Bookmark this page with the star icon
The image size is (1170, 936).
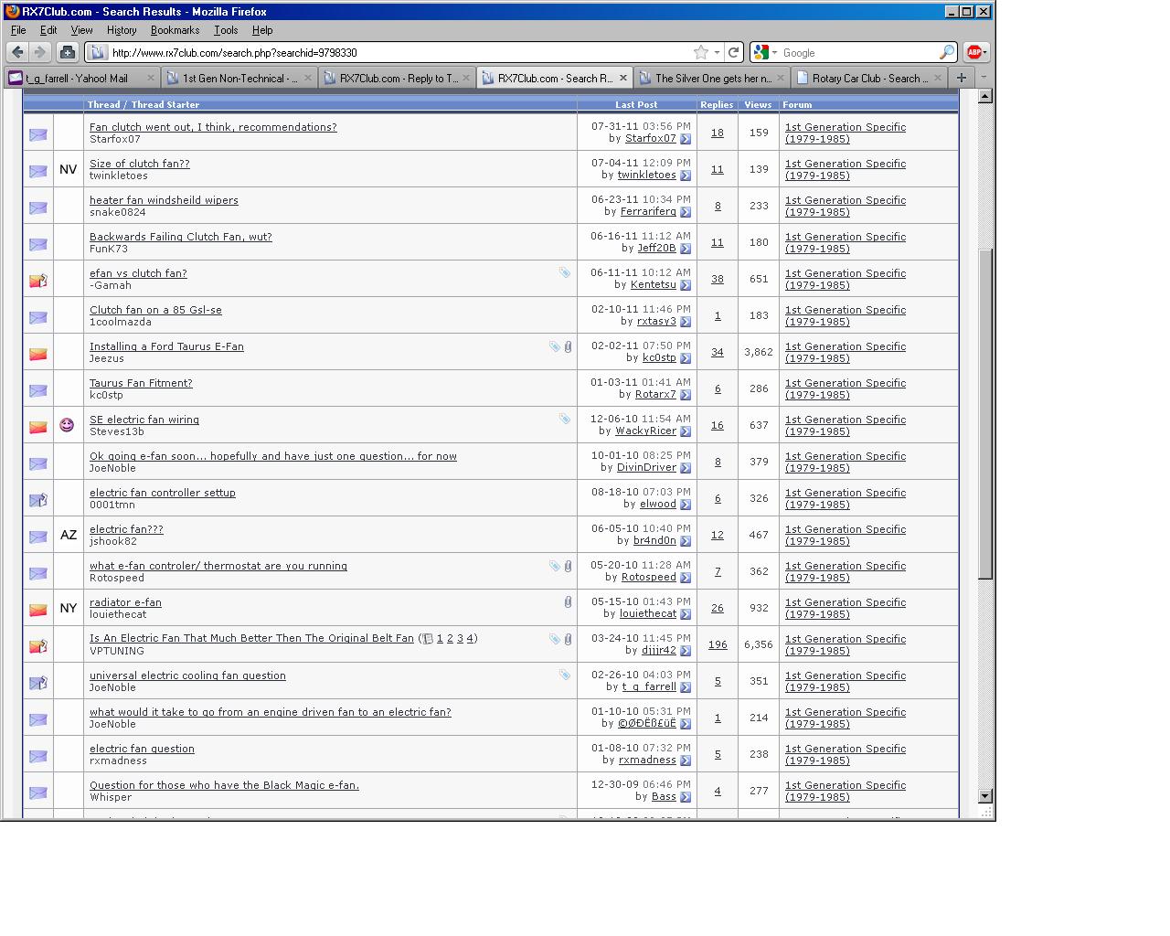coord(701,52)
